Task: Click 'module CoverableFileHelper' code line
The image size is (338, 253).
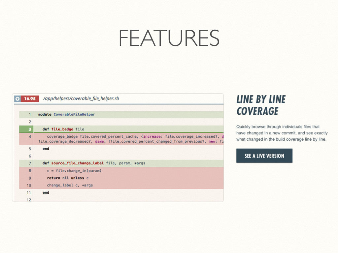Action: point(67,114)
